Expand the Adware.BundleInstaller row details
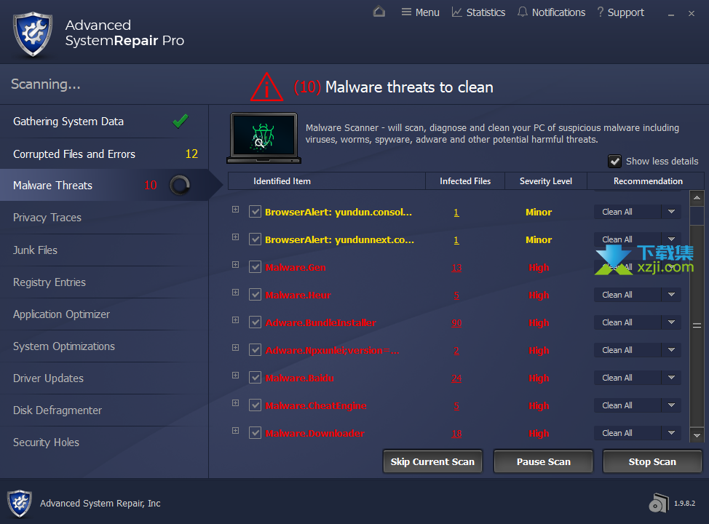 [236, 319]
